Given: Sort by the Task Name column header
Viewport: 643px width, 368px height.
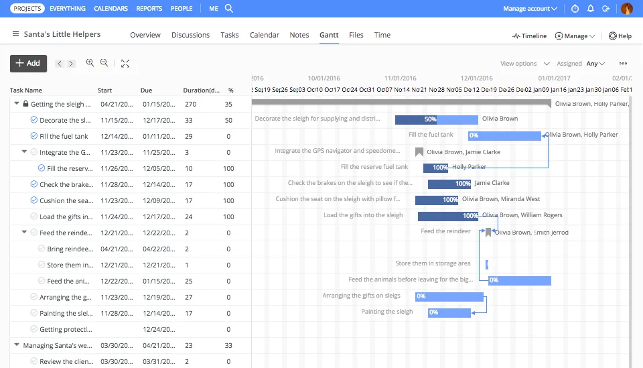Looking at the screenshot, I should click(26, 90).
